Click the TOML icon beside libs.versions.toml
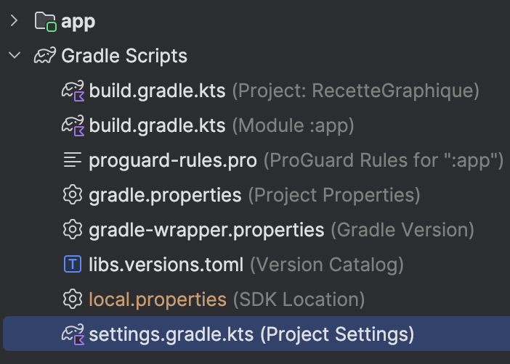 pyautogui.click(x=73, y=265)
